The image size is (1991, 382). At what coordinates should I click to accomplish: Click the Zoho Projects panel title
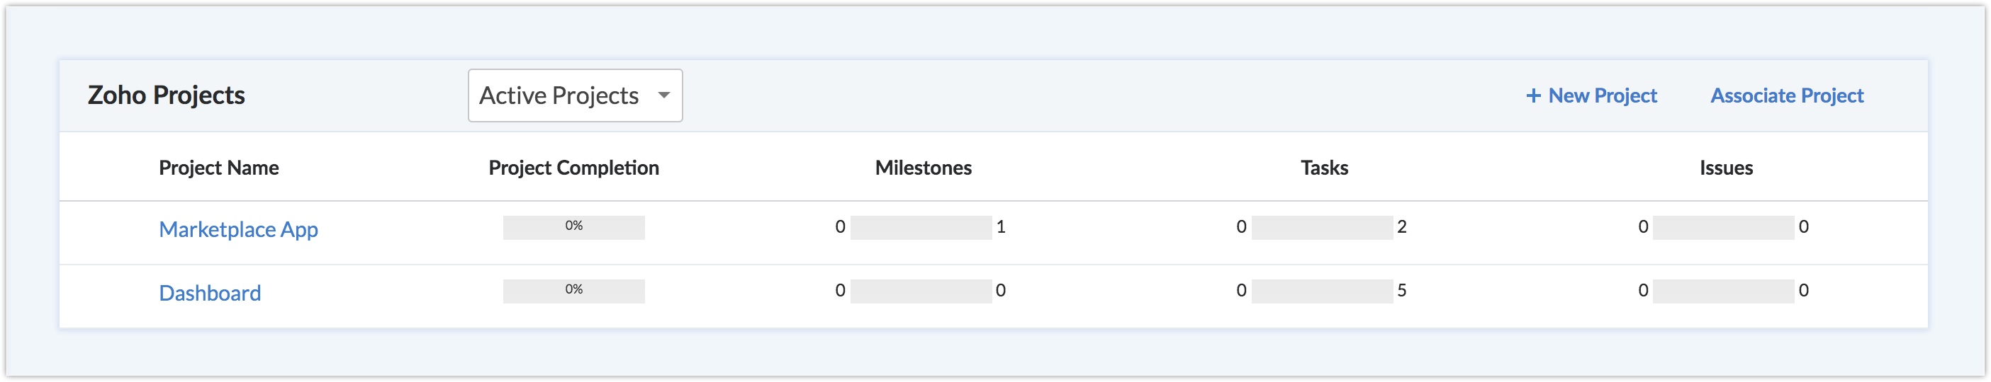coord(166,95)
